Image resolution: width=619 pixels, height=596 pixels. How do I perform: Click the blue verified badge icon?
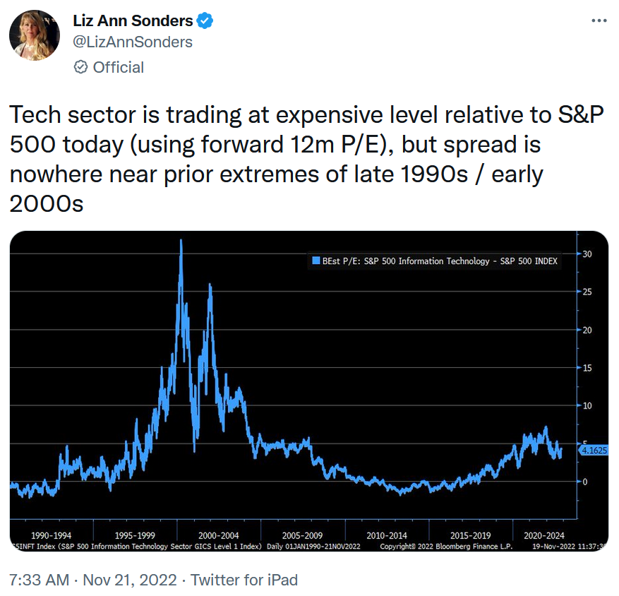pyautogui.click(x=205, y=22)
